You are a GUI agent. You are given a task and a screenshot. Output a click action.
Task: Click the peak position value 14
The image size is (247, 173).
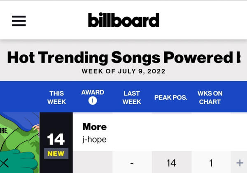point(171,163)
